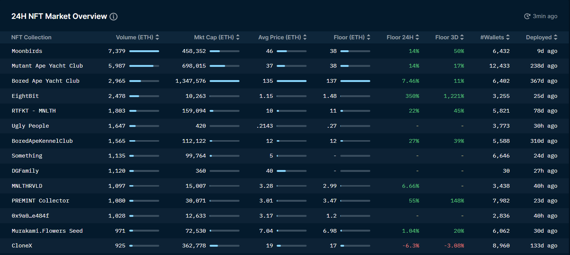Click Mutant Ape Yacht Club market cap 698,015
The height and width of the screenshot is (255, 570).
point(194,66)
